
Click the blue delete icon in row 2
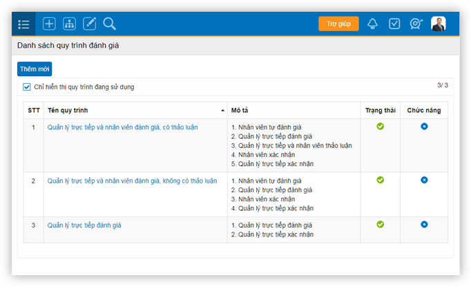(x=424, y=180)
